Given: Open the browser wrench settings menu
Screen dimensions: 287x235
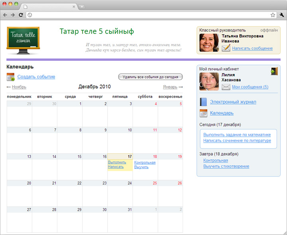Looking at the screenshot, I should point(282,15).
